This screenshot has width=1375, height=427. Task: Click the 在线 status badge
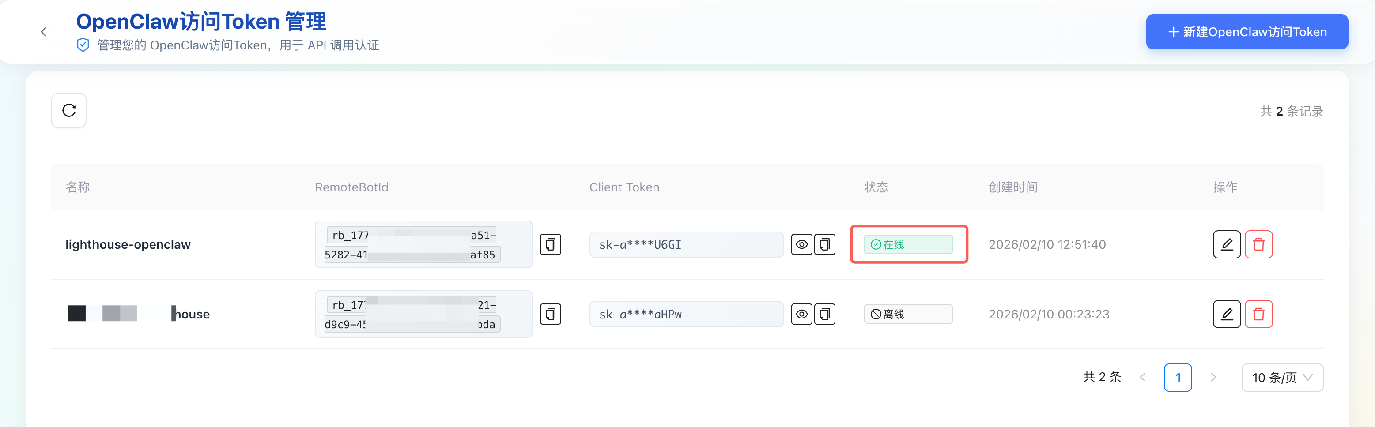tap(908, 245)
